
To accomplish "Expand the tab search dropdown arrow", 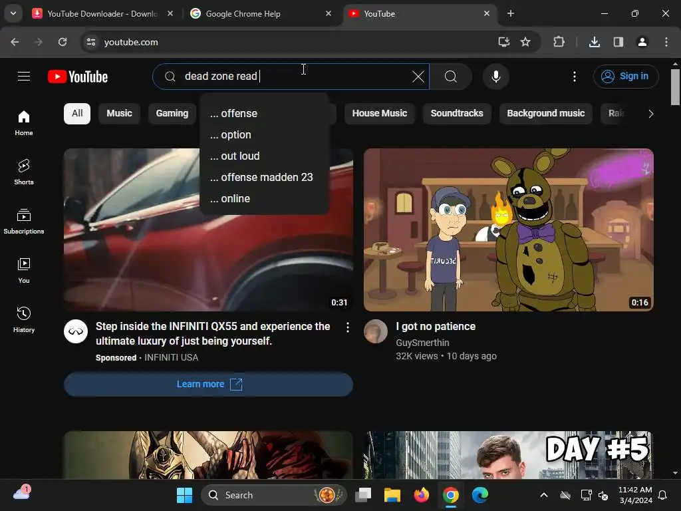I will click(13, 13).
